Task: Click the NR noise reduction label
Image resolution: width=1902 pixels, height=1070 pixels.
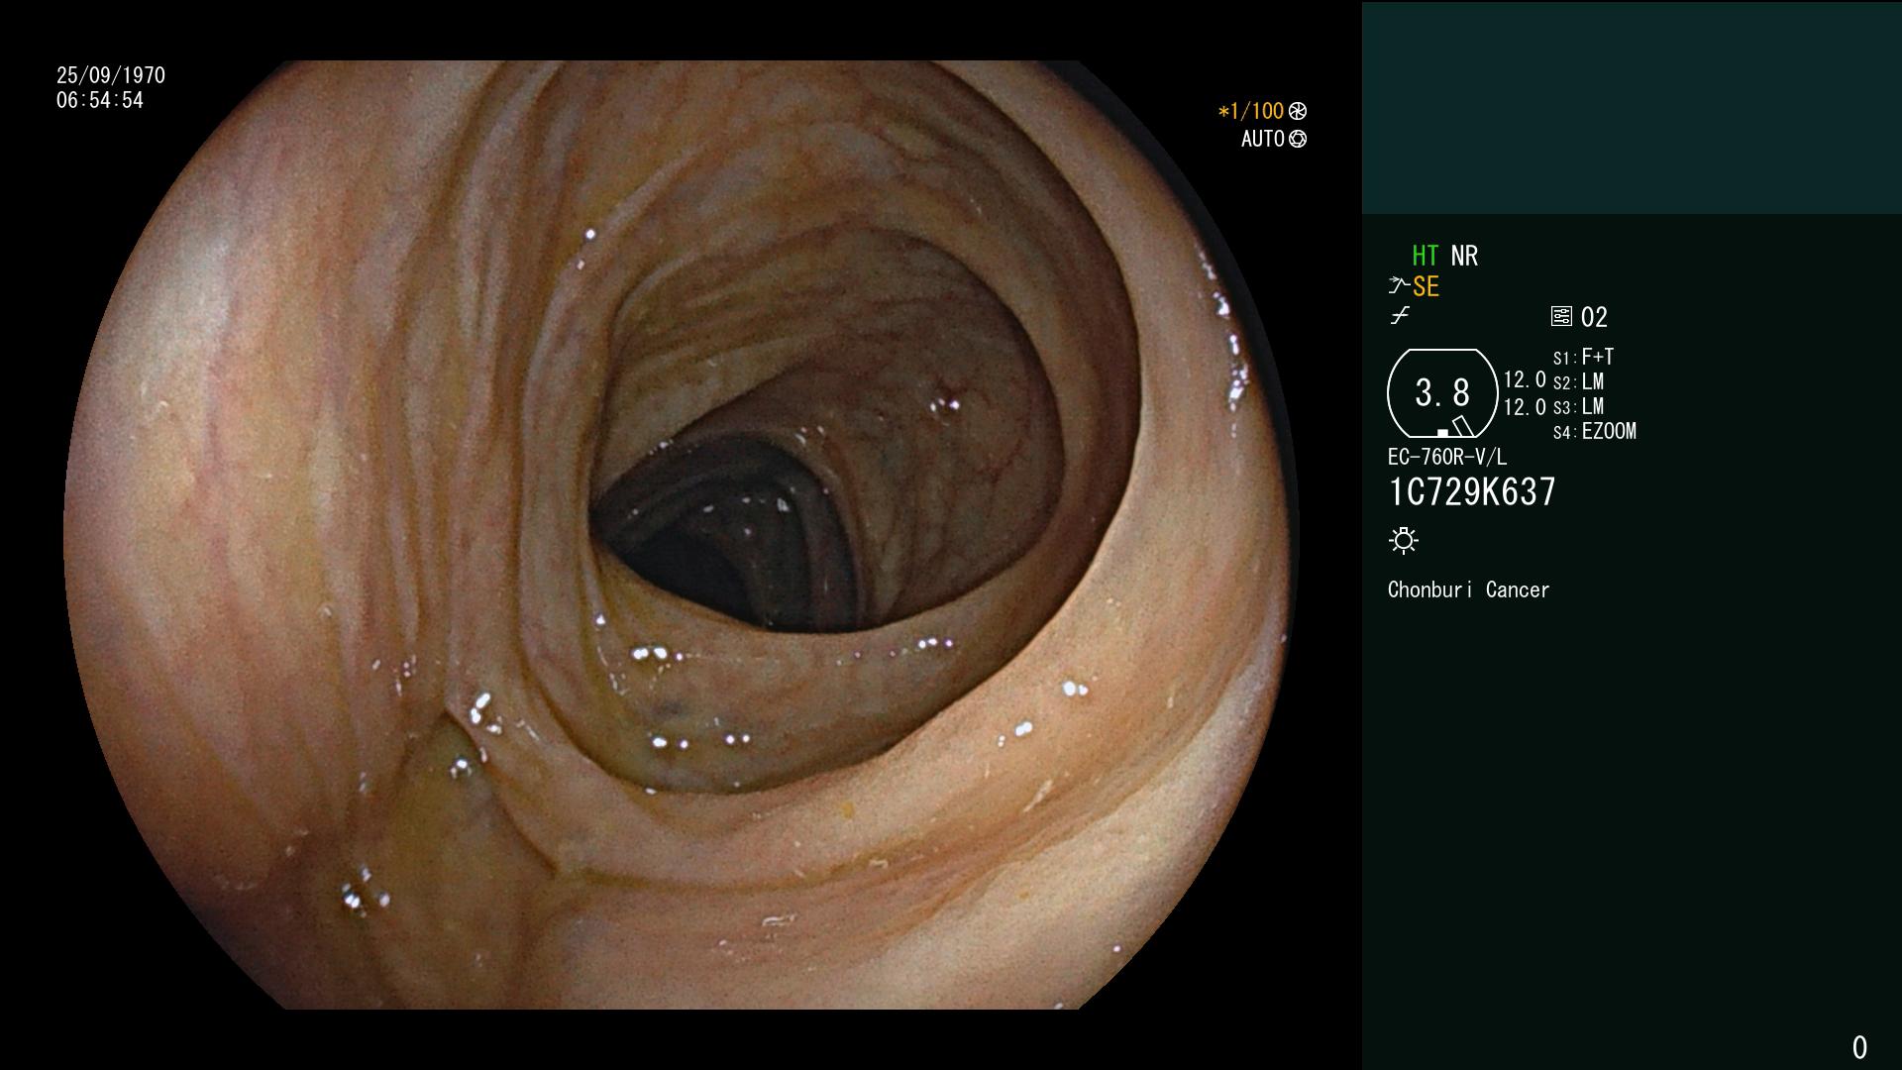Action: tap(1464, 256)
